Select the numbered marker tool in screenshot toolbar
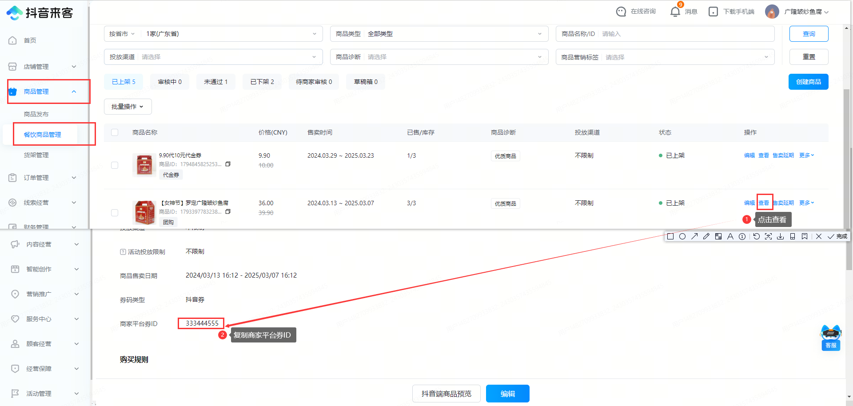Viewport: 853px width, 406px height. pos(742,236)
